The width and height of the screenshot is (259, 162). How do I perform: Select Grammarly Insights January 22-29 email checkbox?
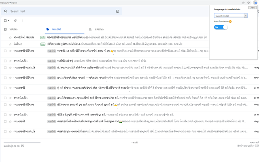5,68
